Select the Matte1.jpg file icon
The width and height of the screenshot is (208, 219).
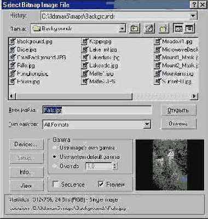pyautogui.click(x=84, y=73)
